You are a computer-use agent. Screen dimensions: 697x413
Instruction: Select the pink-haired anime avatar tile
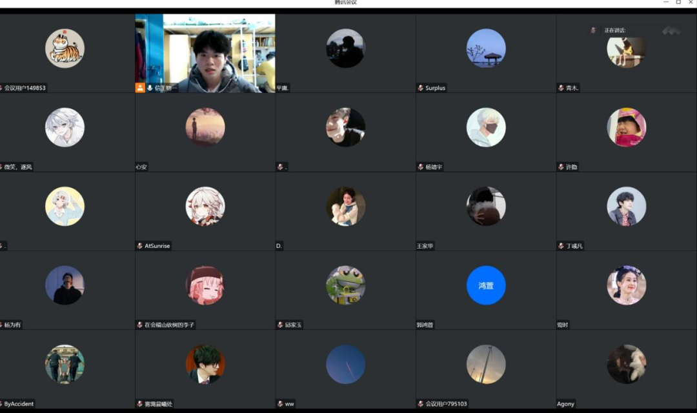click(205, 285)
